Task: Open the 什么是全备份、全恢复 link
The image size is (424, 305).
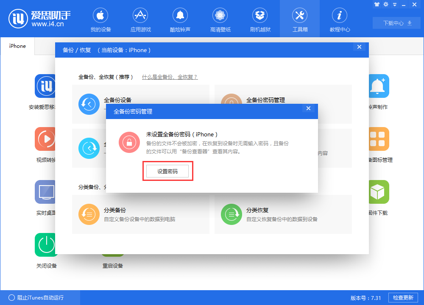Action: tap(170, 78)
